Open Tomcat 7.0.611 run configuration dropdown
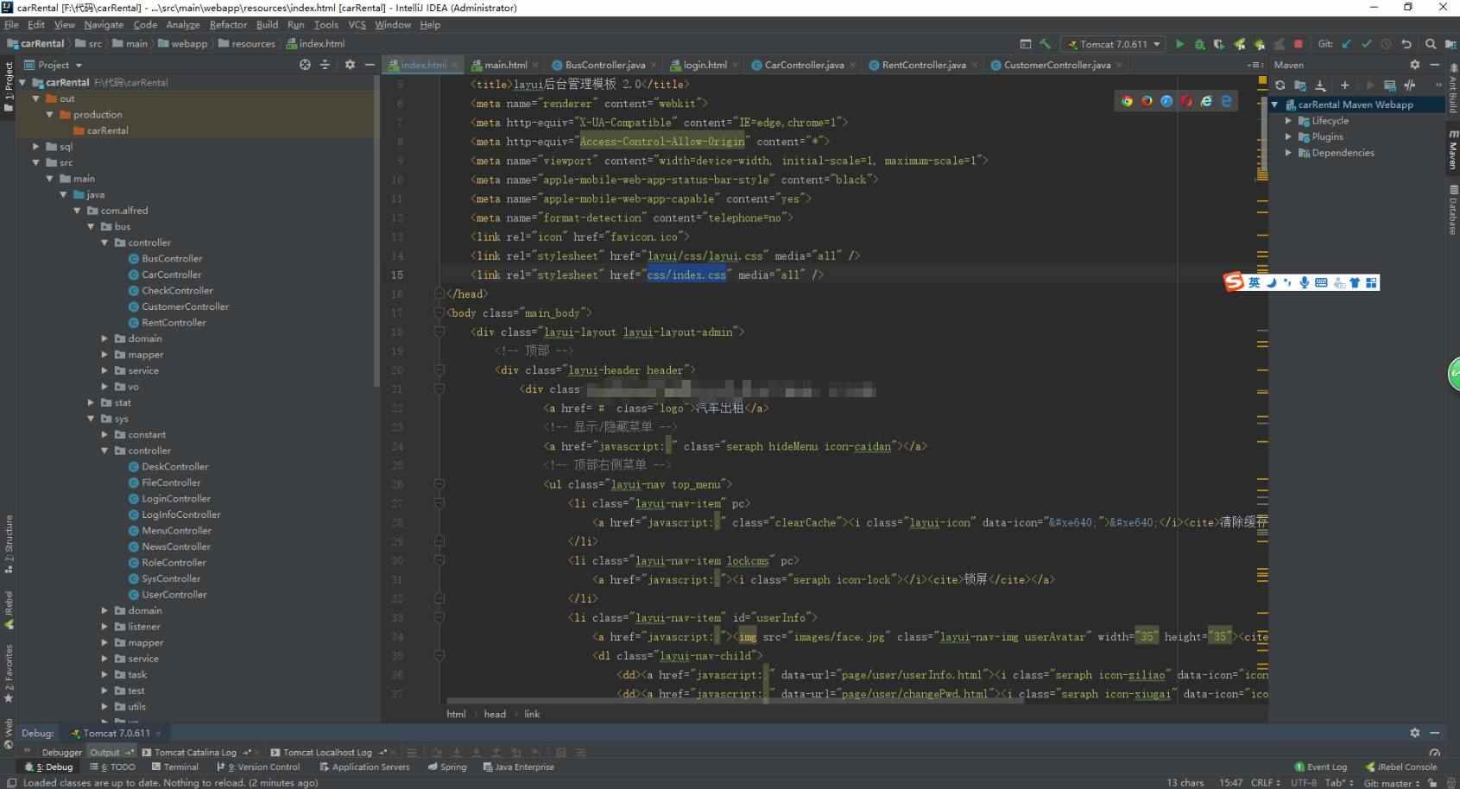Image resolution: width=1460 pixels, height=789 pixels. click(x=1113, y=44)
